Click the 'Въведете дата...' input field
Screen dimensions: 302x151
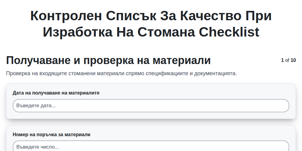click(x=151, y=106)
